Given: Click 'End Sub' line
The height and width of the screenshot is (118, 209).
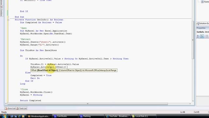Looking at the screenshot, I should pos(20,17).
